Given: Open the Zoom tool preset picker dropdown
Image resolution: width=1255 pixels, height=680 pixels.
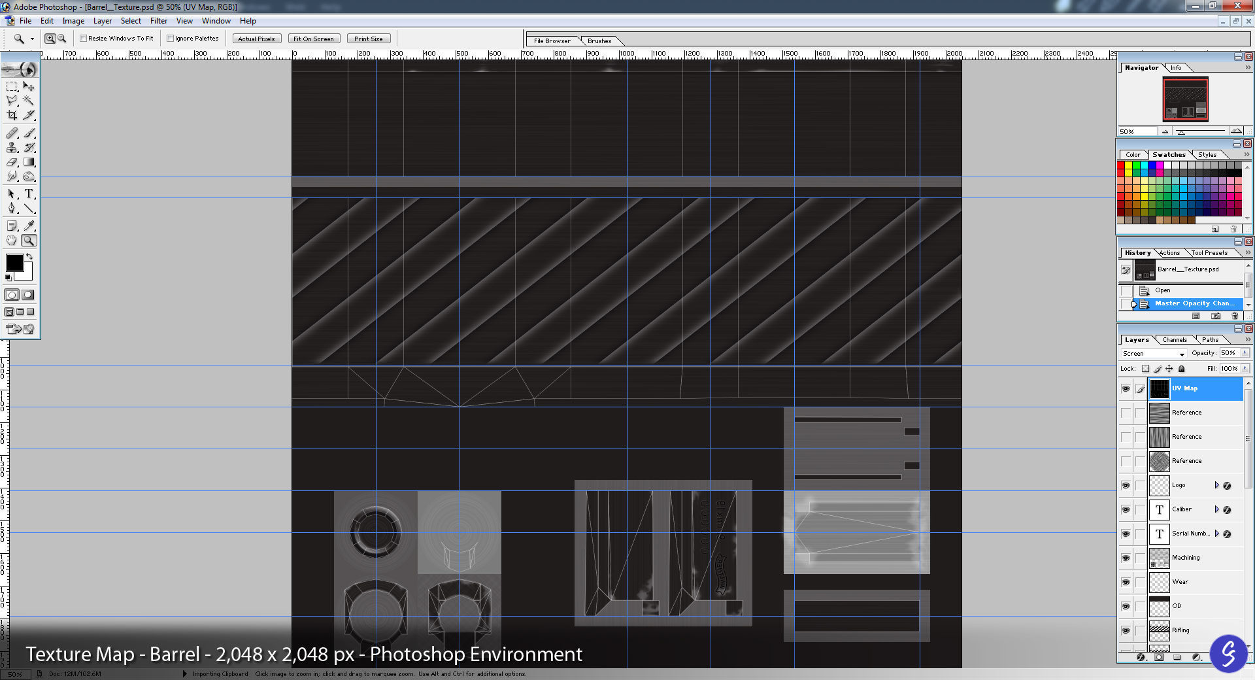Looking at the screenshot, I should (32, 39).
